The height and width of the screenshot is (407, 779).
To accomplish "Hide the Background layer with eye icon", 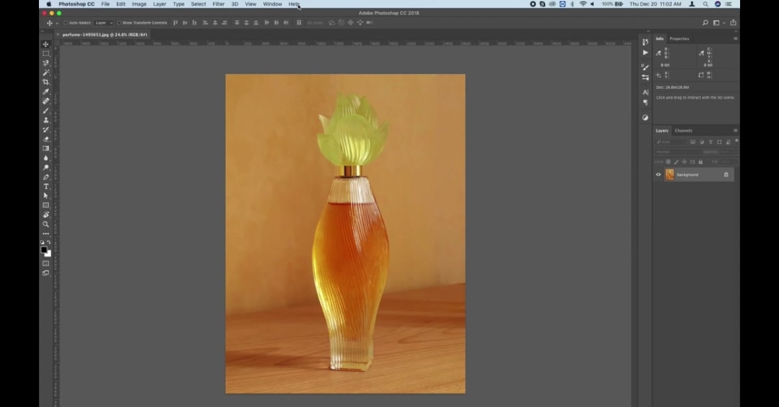I will coord(658,174).
